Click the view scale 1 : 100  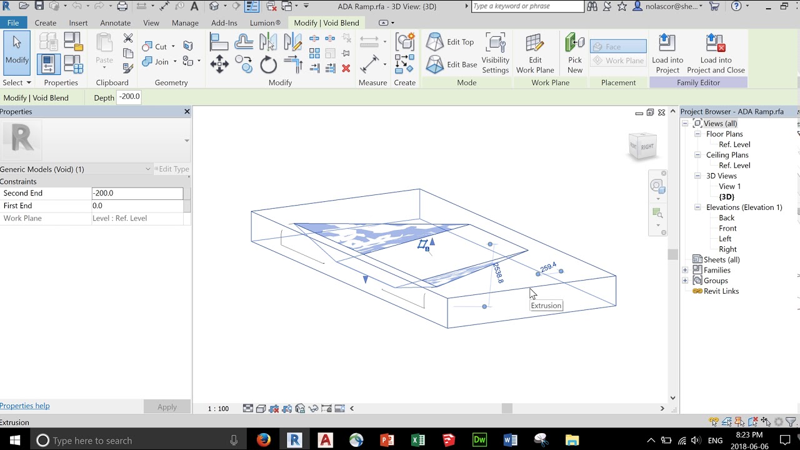click(218, 408)
